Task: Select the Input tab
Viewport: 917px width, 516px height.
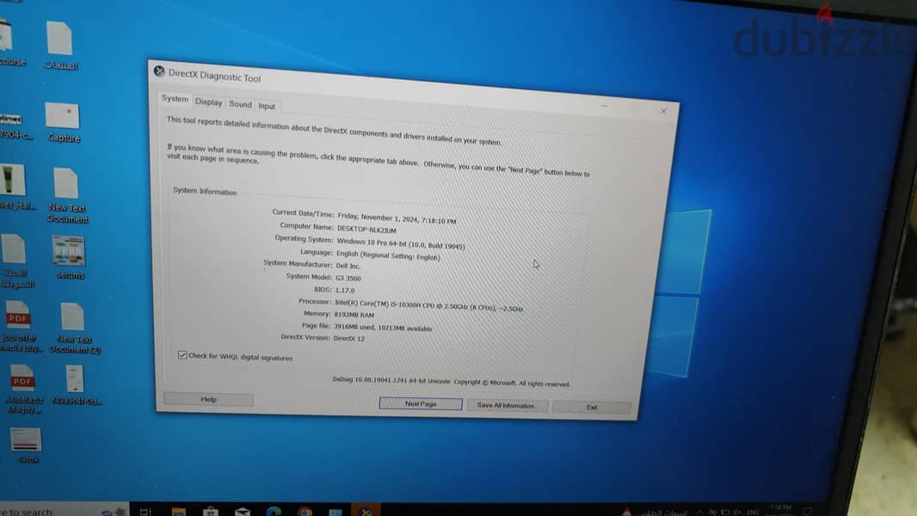Action: pyautogui.click(x=267, y=106)
